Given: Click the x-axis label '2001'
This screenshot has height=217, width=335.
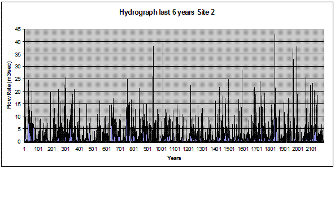Looking at the screenshot, I should click(298, 149).
